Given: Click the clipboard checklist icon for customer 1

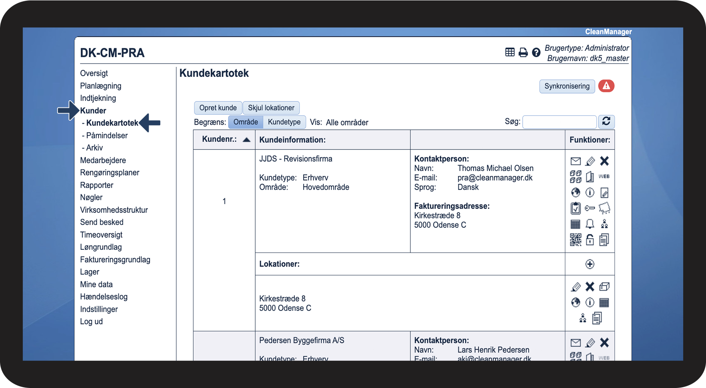Looking at the screenshot, I should [x=575, y=208].
